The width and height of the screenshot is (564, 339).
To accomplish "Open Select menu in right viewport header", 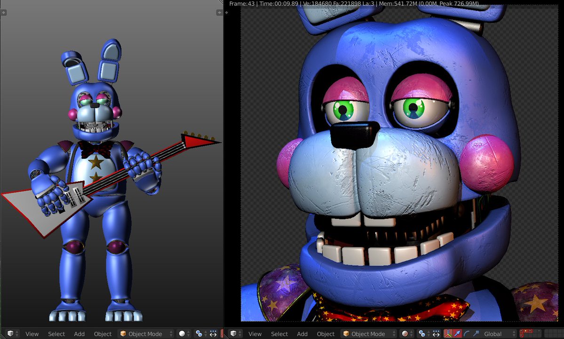I will pos(279,334).
